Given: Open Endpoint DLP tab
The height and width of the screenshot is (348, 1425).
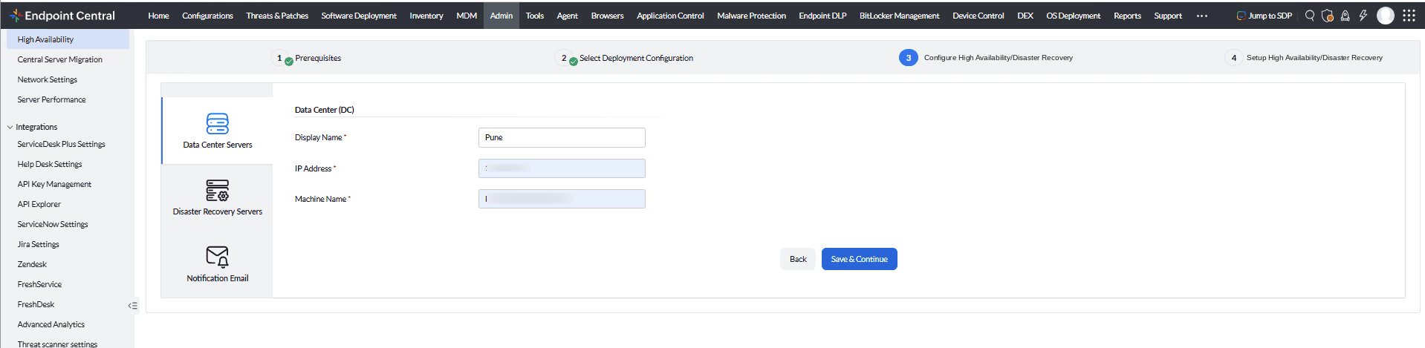Looking at the screenshot, I should tap(822, 16).
